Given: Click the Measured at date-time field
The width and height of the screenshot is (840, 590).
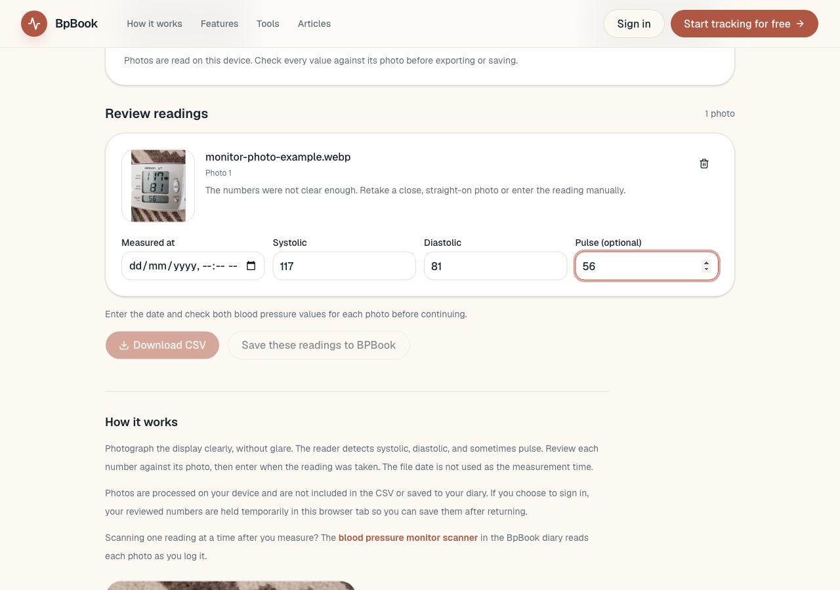Looking at the screenshot, I should [x=193, y=266].
